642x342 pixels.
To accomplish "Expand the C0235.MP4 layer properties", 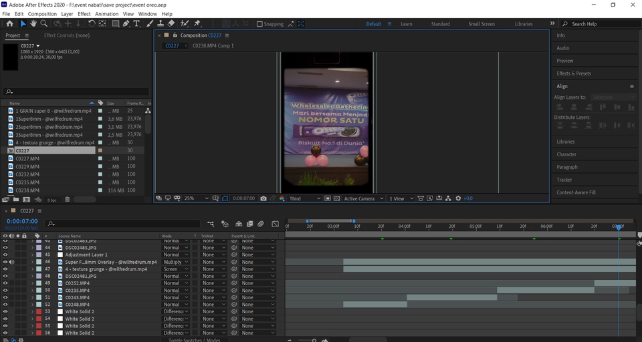I will point(32,291).
